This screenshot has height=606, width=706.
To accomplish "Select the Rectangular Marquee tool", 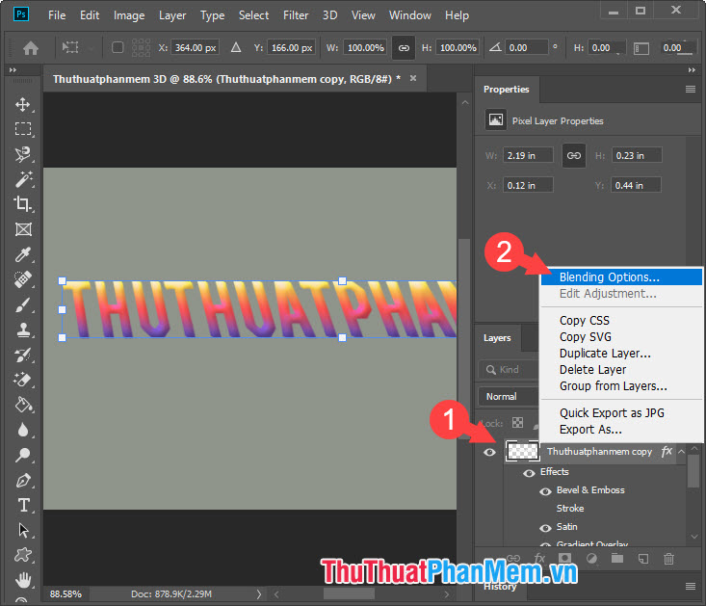I will click(x=23, y=129).
